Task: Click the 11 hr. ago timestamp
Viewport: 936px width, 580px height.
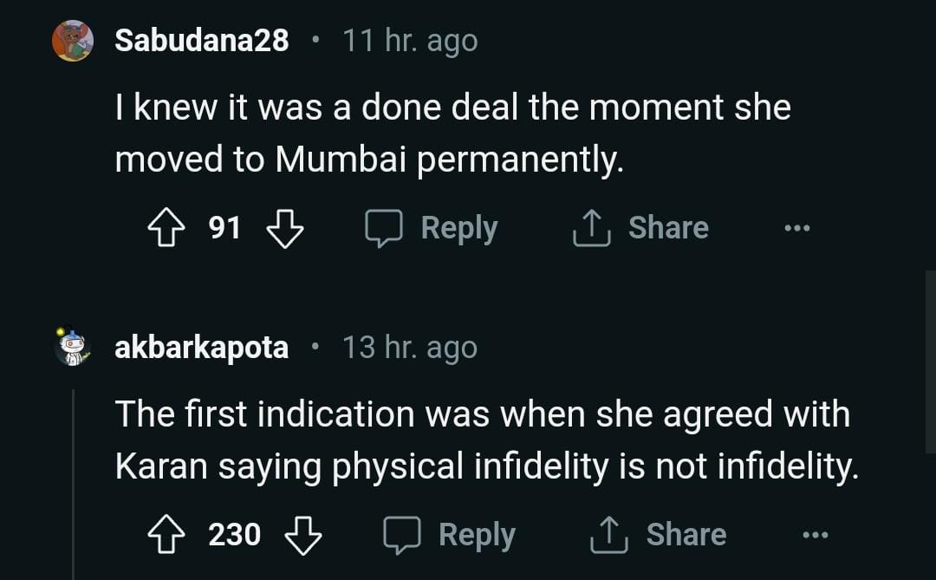Action: tap(410, 40)
